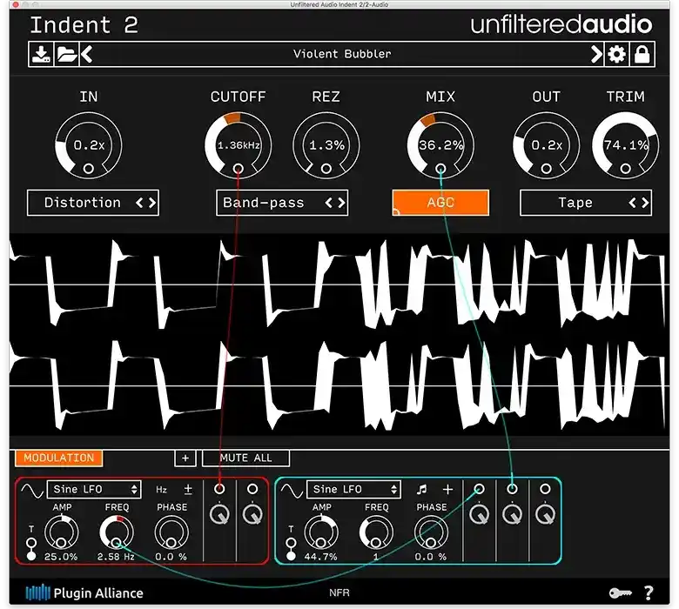The height and width of the screenshot is (609, 679).
Task: Toggle bipolar plus-minus mode on the red LFO
Action: [188, 490]
